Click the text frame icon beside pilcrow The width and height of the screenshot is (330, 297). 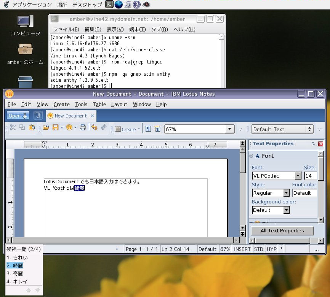click(x=157, y=129)
